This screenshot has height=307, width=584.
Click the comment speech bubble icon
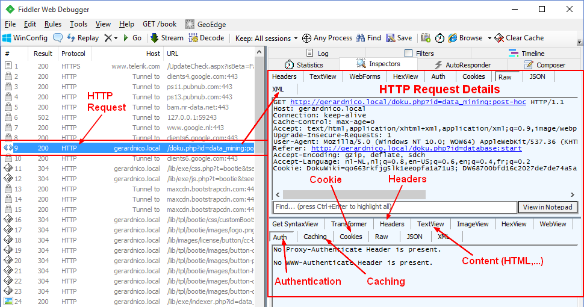(x=58, y=38)
